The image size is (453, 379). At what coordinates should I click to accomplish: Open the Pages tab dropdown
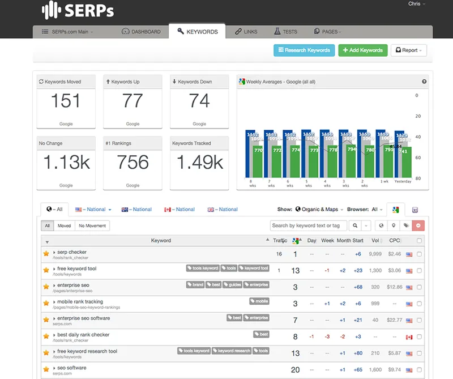(x=327, y=32)
